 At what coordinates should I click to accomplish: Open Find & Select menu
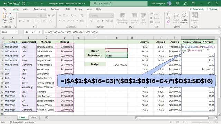184,18
